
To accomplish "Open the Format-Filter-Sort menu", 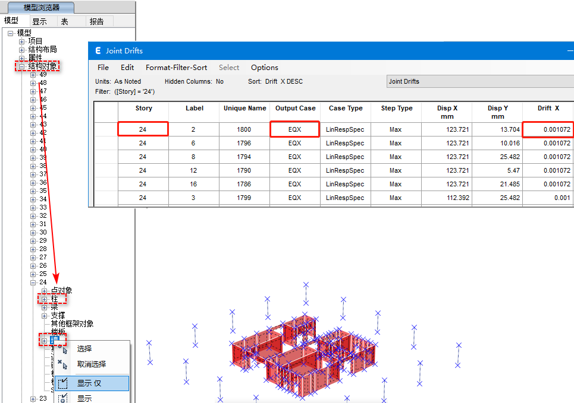I will pyautogui.click(x=176, y=68).
